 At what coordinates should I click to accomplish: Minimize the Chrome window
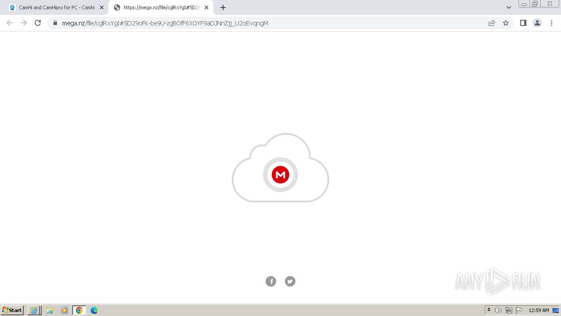point(524,4)
